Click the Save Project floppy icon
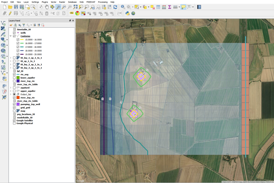The image size is (274, 183). (x=16, y=7)
